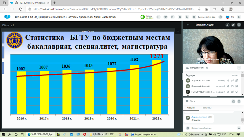Click the panel divider handle between users and chat
Image resolution: width=244 pixels, height=137 pixels.
[x=213, y=97]
